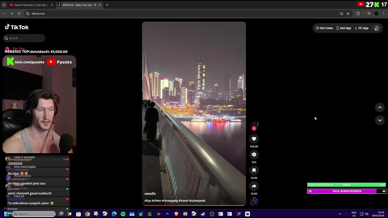Open the omnifx creator username
This screenshot has height=218, width=388.
tap(150, 194)
